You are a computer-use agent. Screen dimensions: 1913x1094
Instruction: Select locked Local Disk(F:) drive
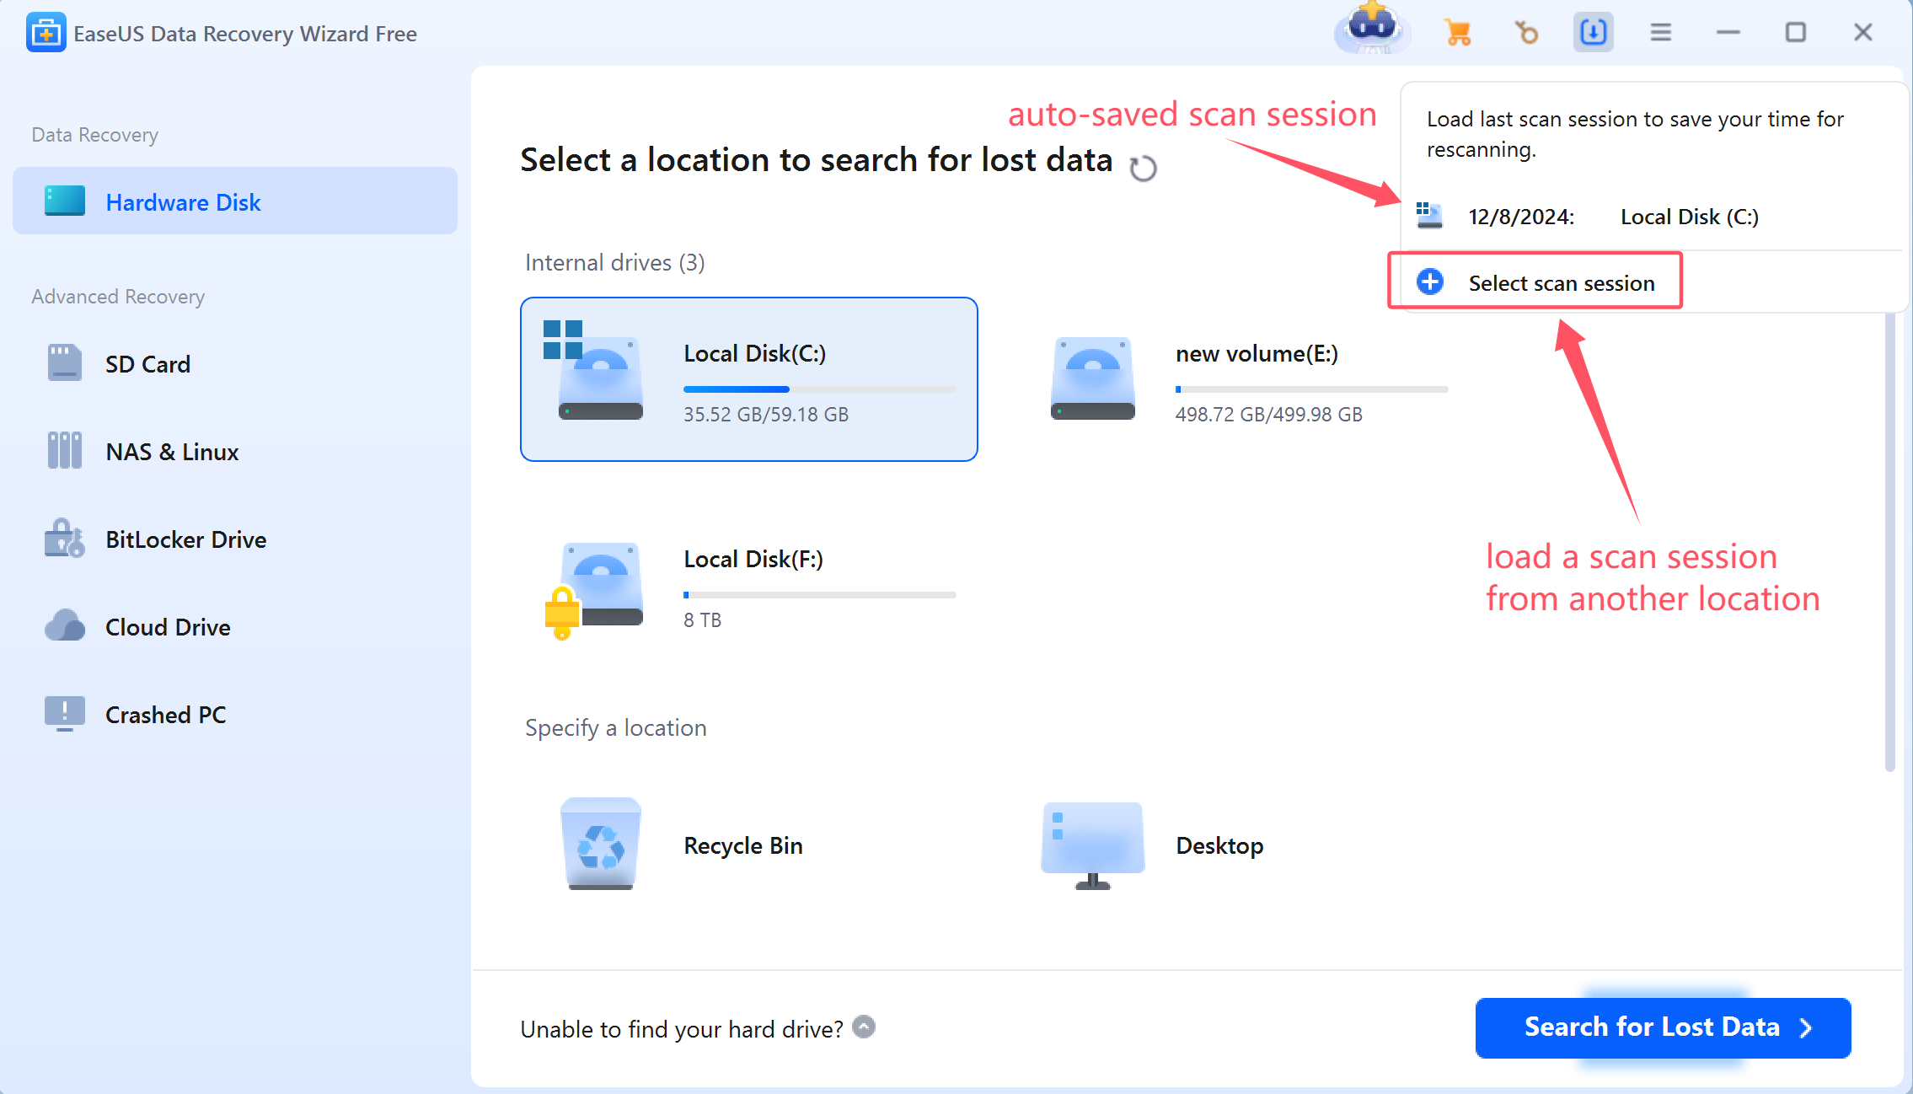(749, 590)
